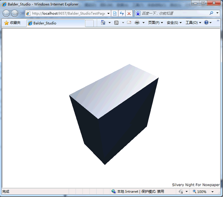223x197 pixels.
Task: Click the 3D box model in the page
Action: [x=114, y=114]
